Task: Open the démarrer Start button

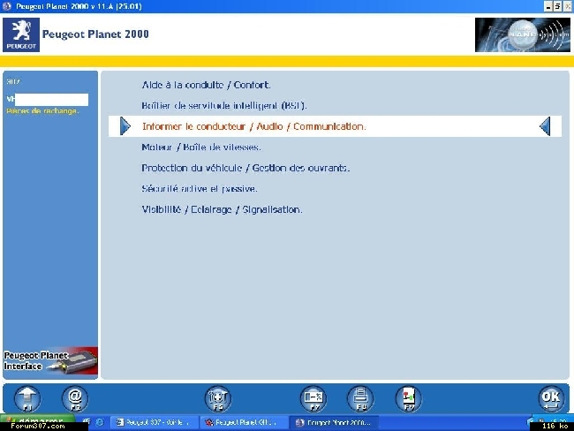Action: pyautogui.click(x=38, y=420)
